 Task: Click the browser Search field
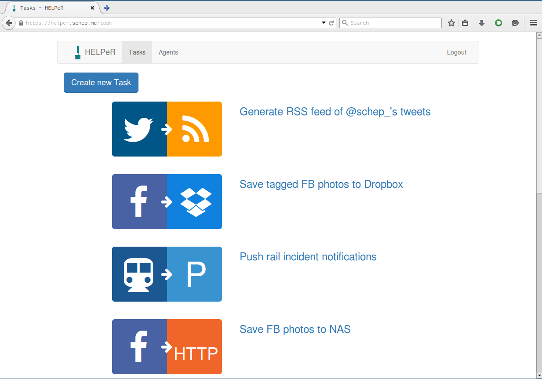pos(390,23)
